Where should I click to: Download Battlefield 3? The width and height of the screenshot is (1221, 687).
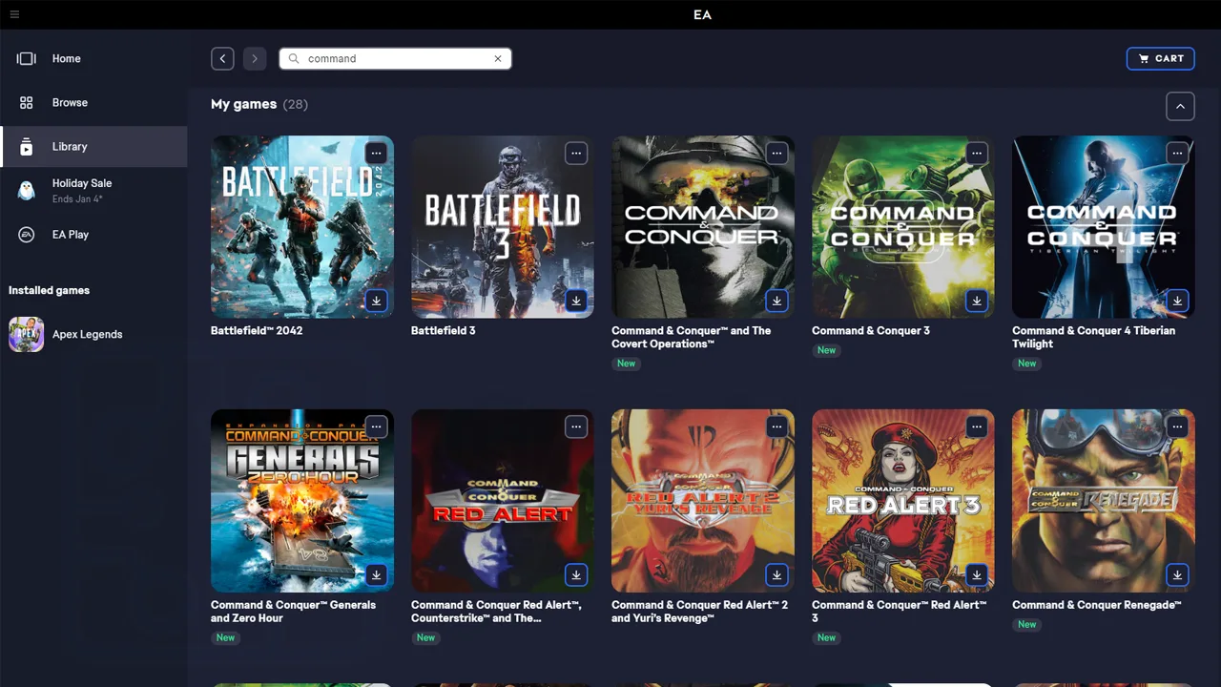pyautogui.click(x=576, y=301)
